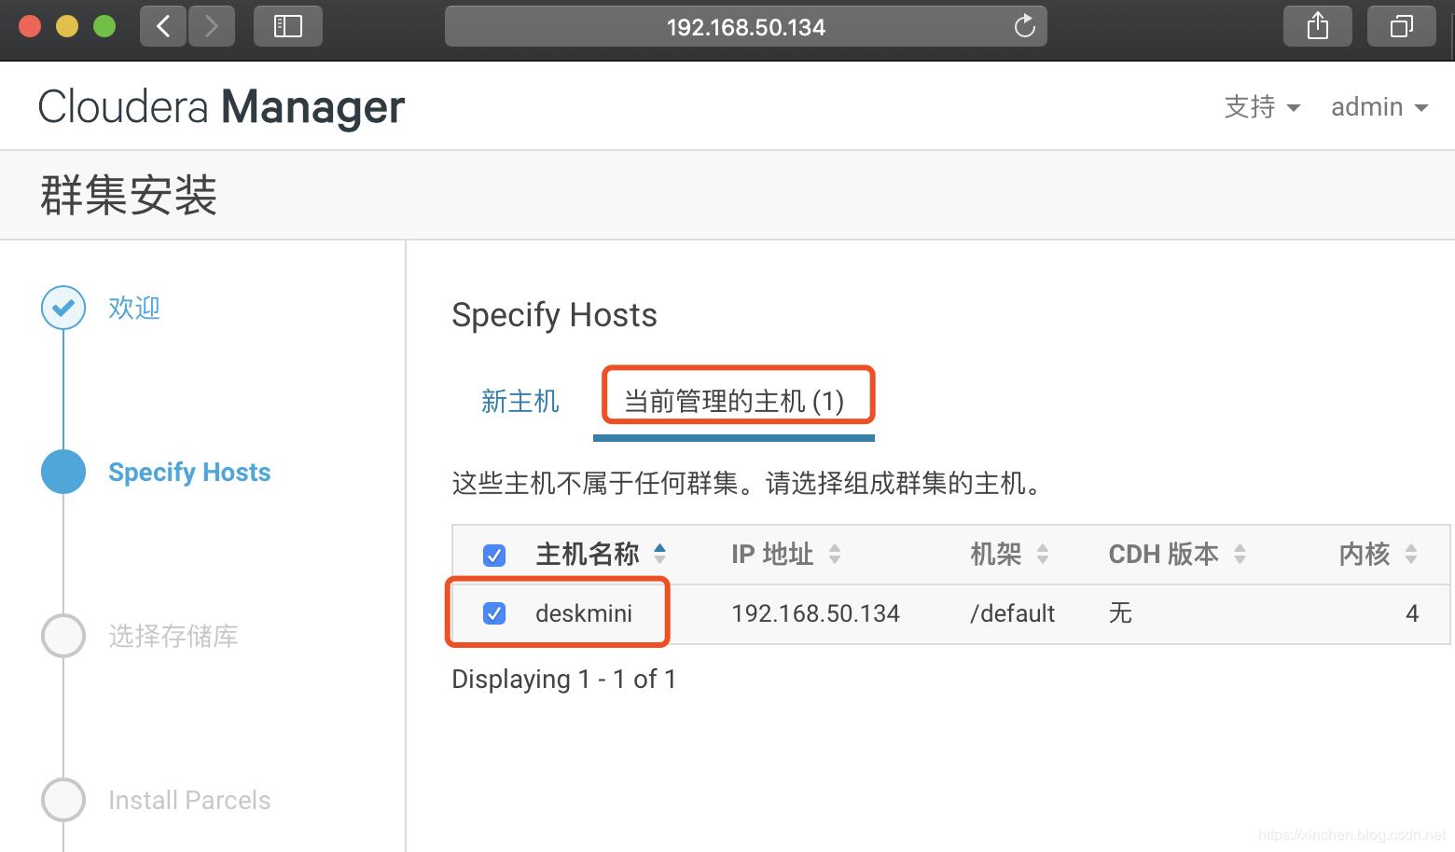Click the Specify Hosts step circle
The height and width of the screenshot is (852, 1455).
click(x=63, y=472)
